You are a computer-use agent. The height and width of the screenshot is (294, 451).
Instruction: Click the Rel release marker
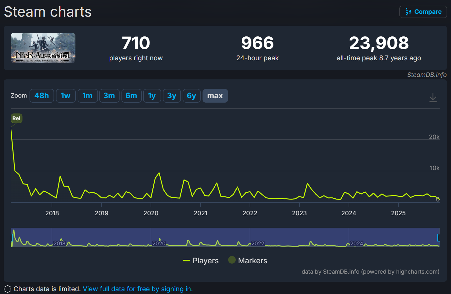point(16,118)
